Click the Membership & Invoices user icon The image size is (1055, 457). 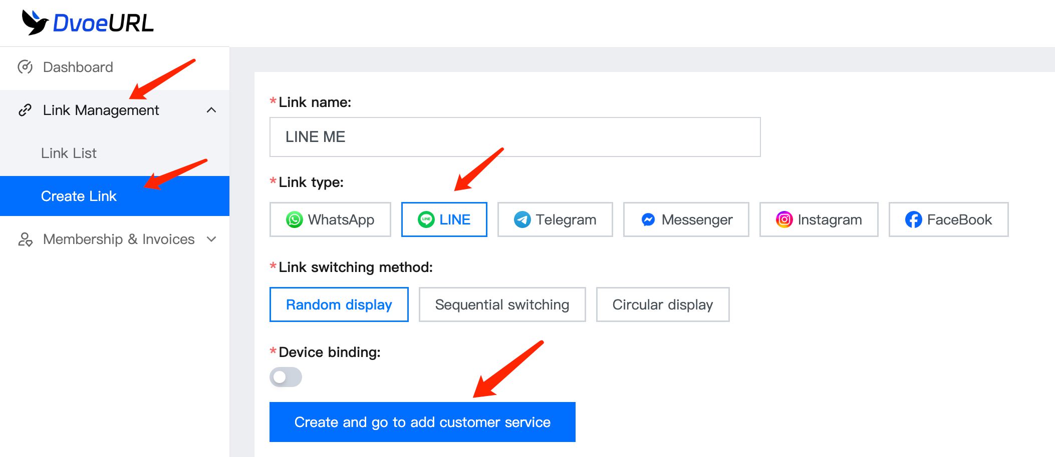pos(25,239)
